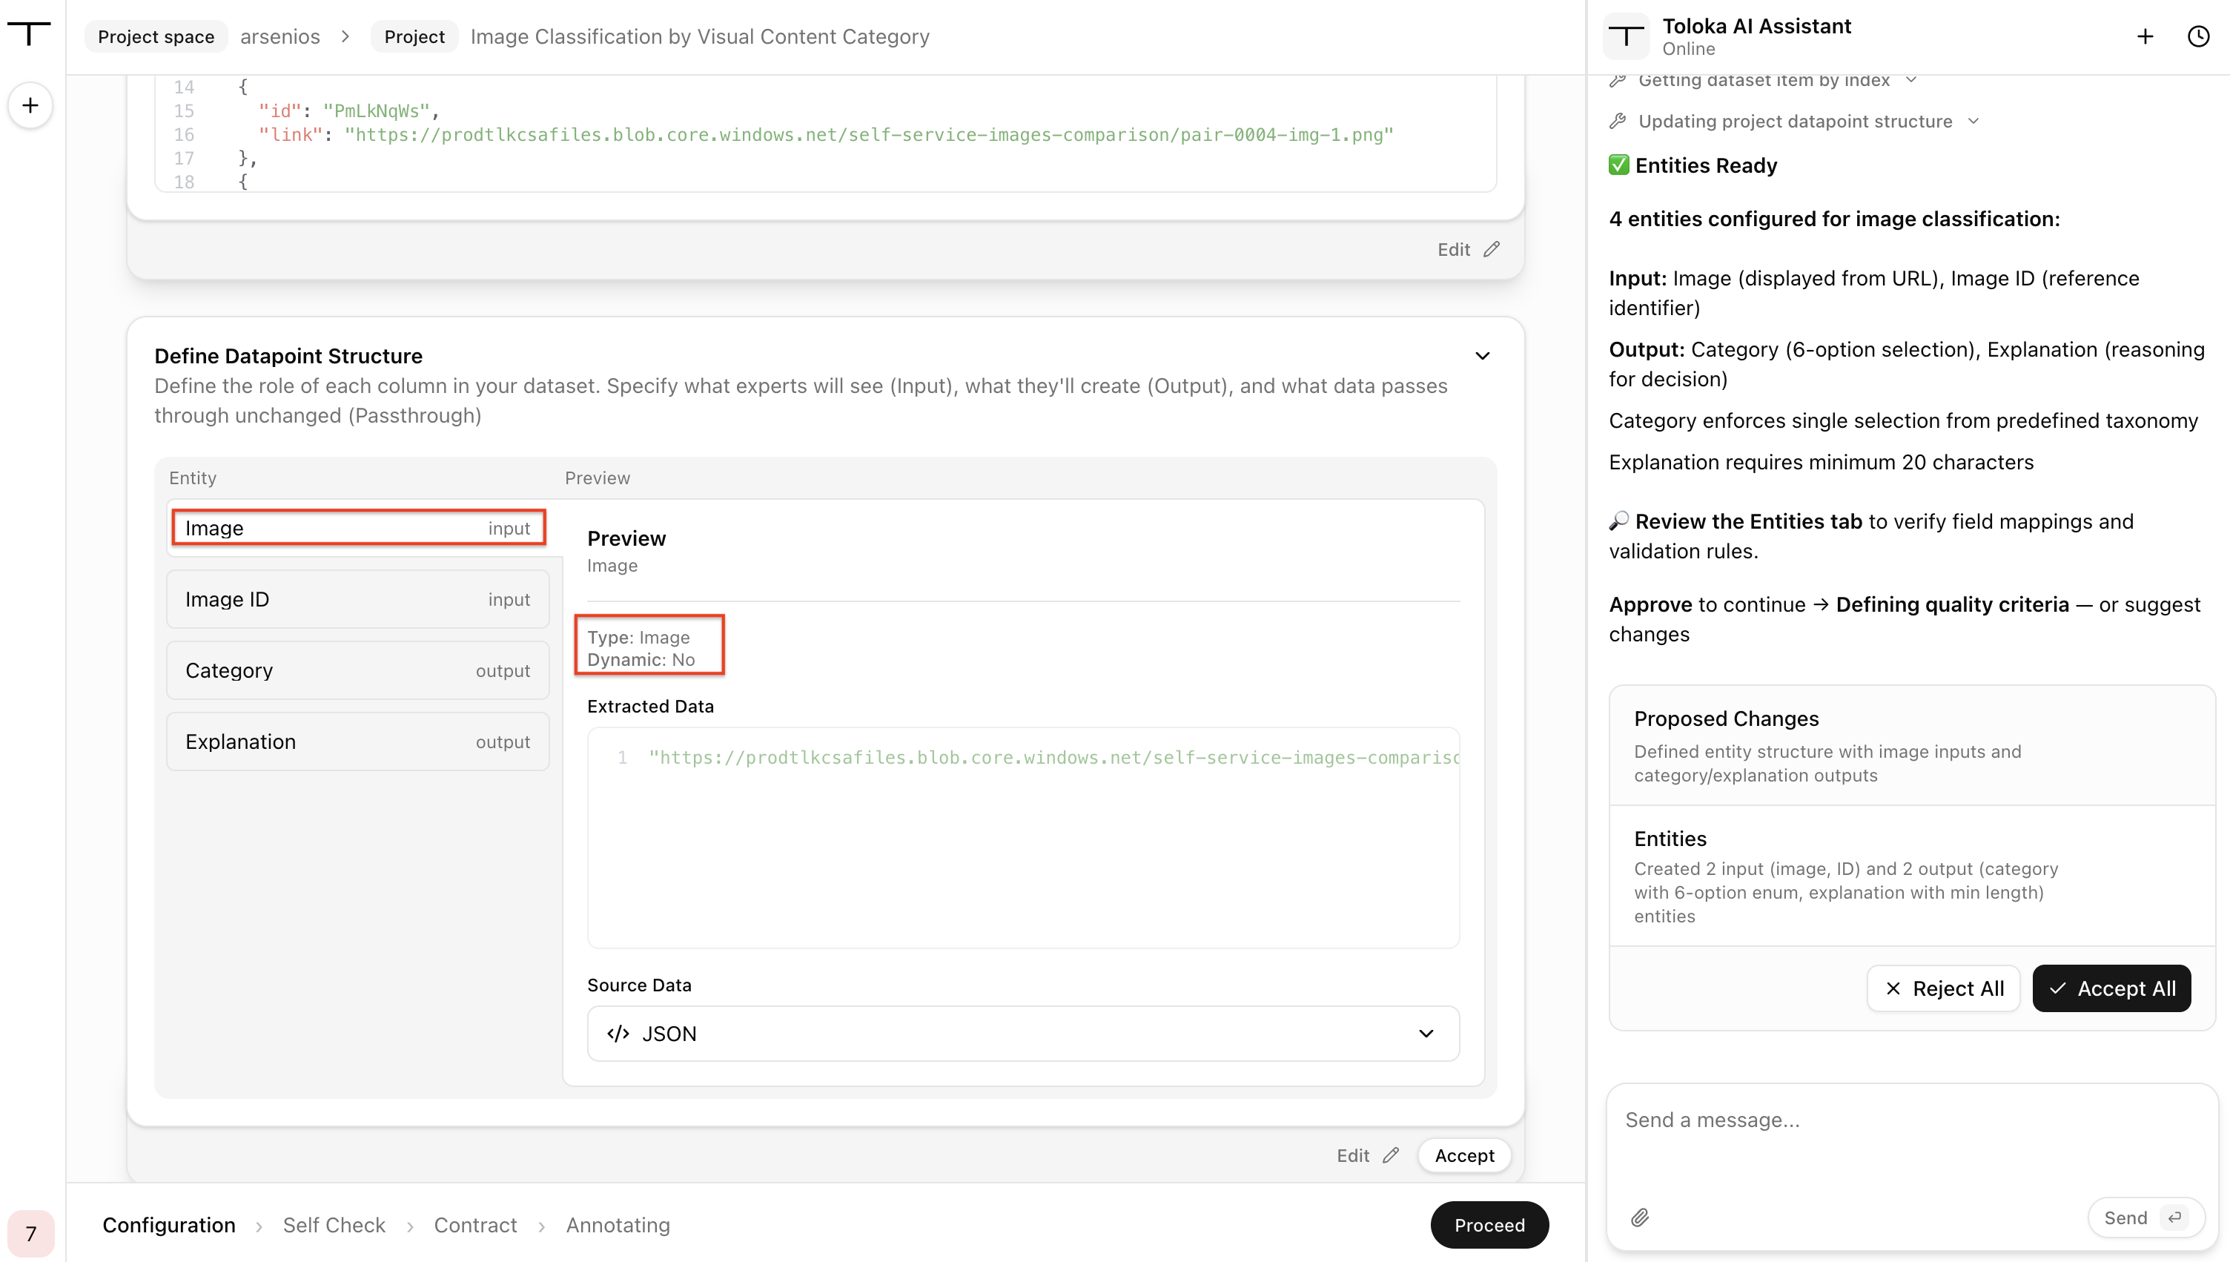Viewport: 2230px width, 1262px height.
Task: Select the Image ID entity
Action: (358, 600)
